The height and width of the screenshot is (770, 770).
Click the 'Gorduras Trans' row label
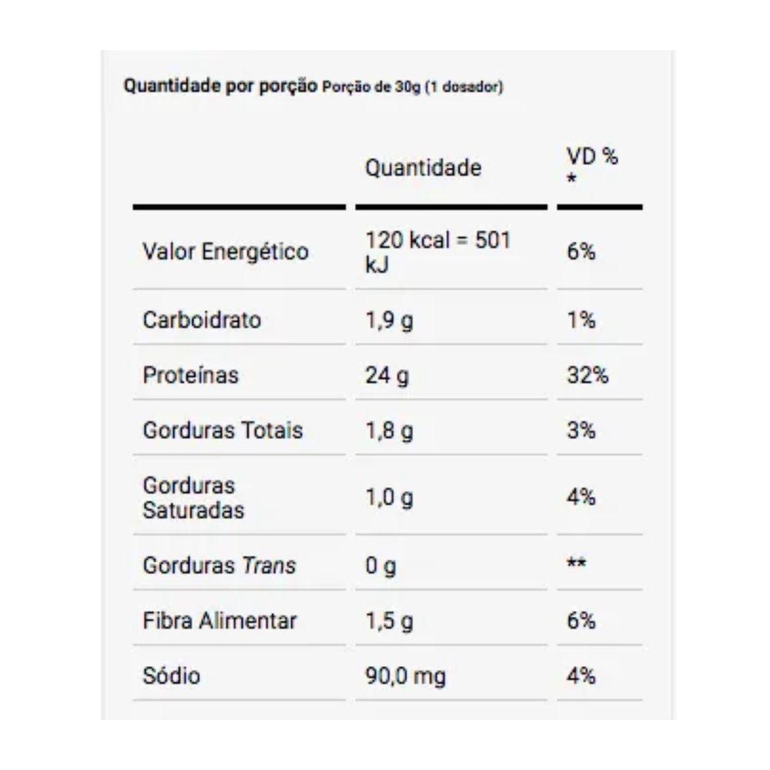point(219,565)
